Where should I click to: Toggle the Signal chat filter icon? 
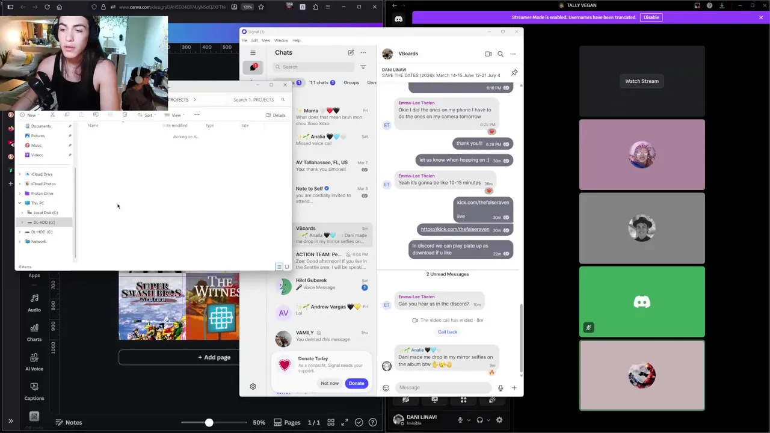pos(363,67)
